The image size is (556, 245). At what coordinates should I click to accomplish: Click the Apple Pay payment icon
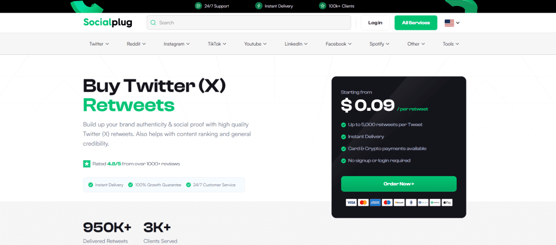click(447, 203)
